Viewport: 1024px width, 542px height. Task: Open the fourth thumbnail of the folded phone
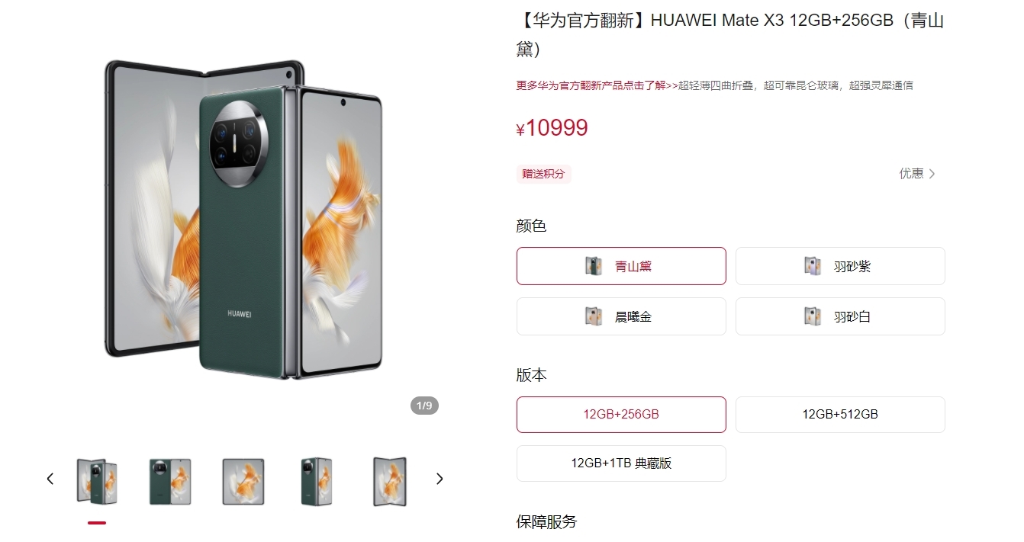pyautogui.click(x=317, y=481)
